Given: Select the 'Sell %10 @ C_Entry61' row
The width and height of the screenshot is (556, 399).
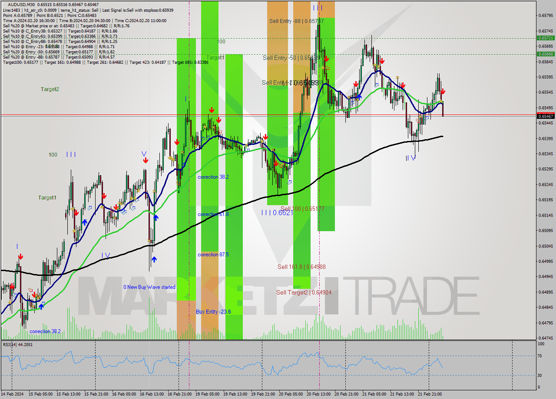Looking at the screenshot, I should 60,36.
